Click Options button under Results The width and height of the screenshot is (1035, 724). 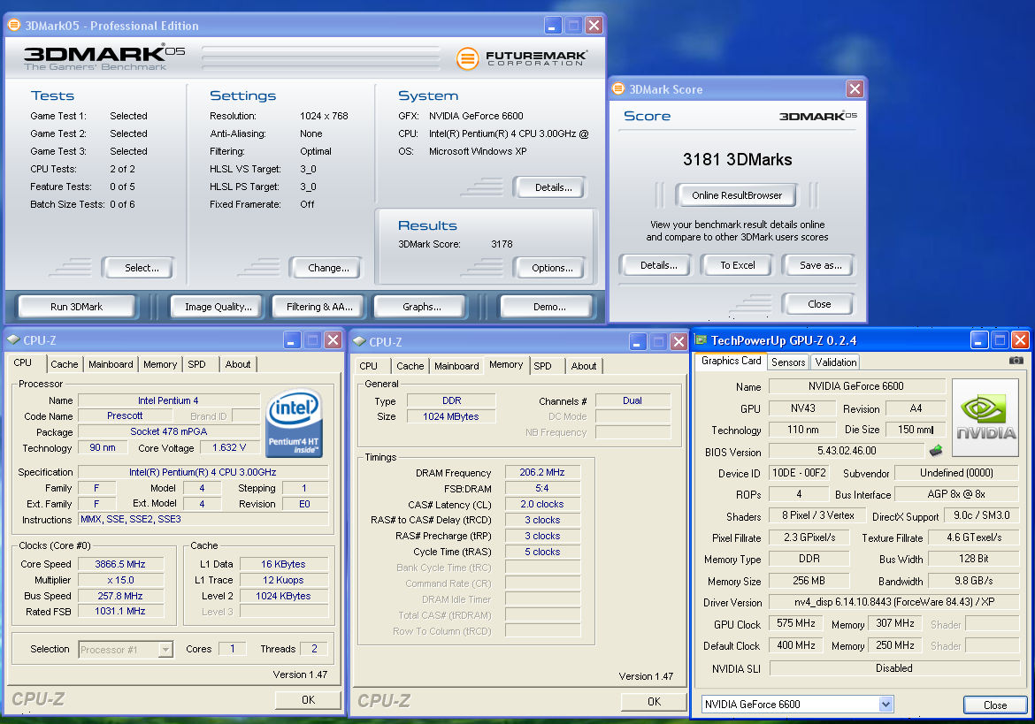point(552,268)
